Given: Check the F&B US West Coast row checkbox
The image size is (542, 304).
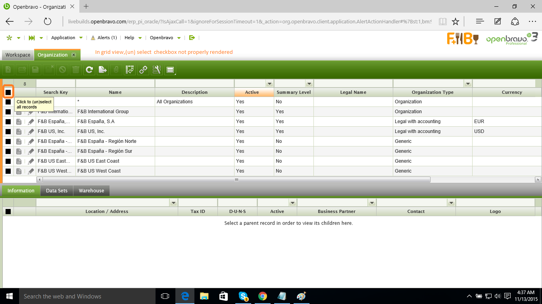Looking at the screenshot, I should (x=8, y=171).
